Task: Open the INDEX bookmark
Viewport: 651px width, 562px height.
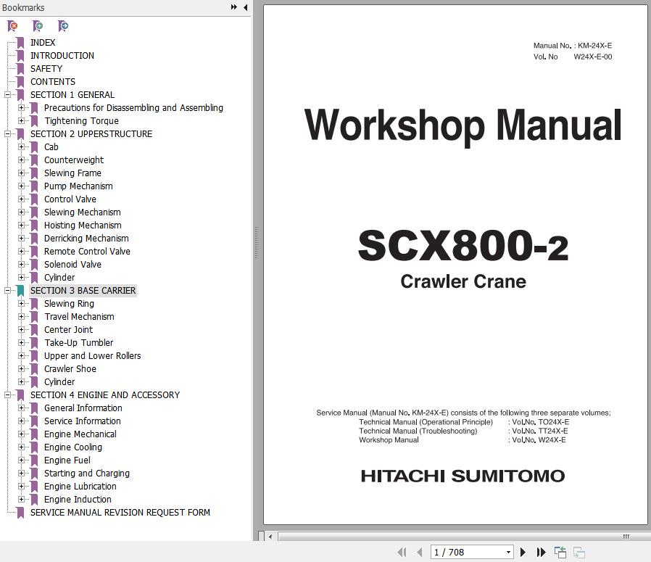Action: pos(43,42)
